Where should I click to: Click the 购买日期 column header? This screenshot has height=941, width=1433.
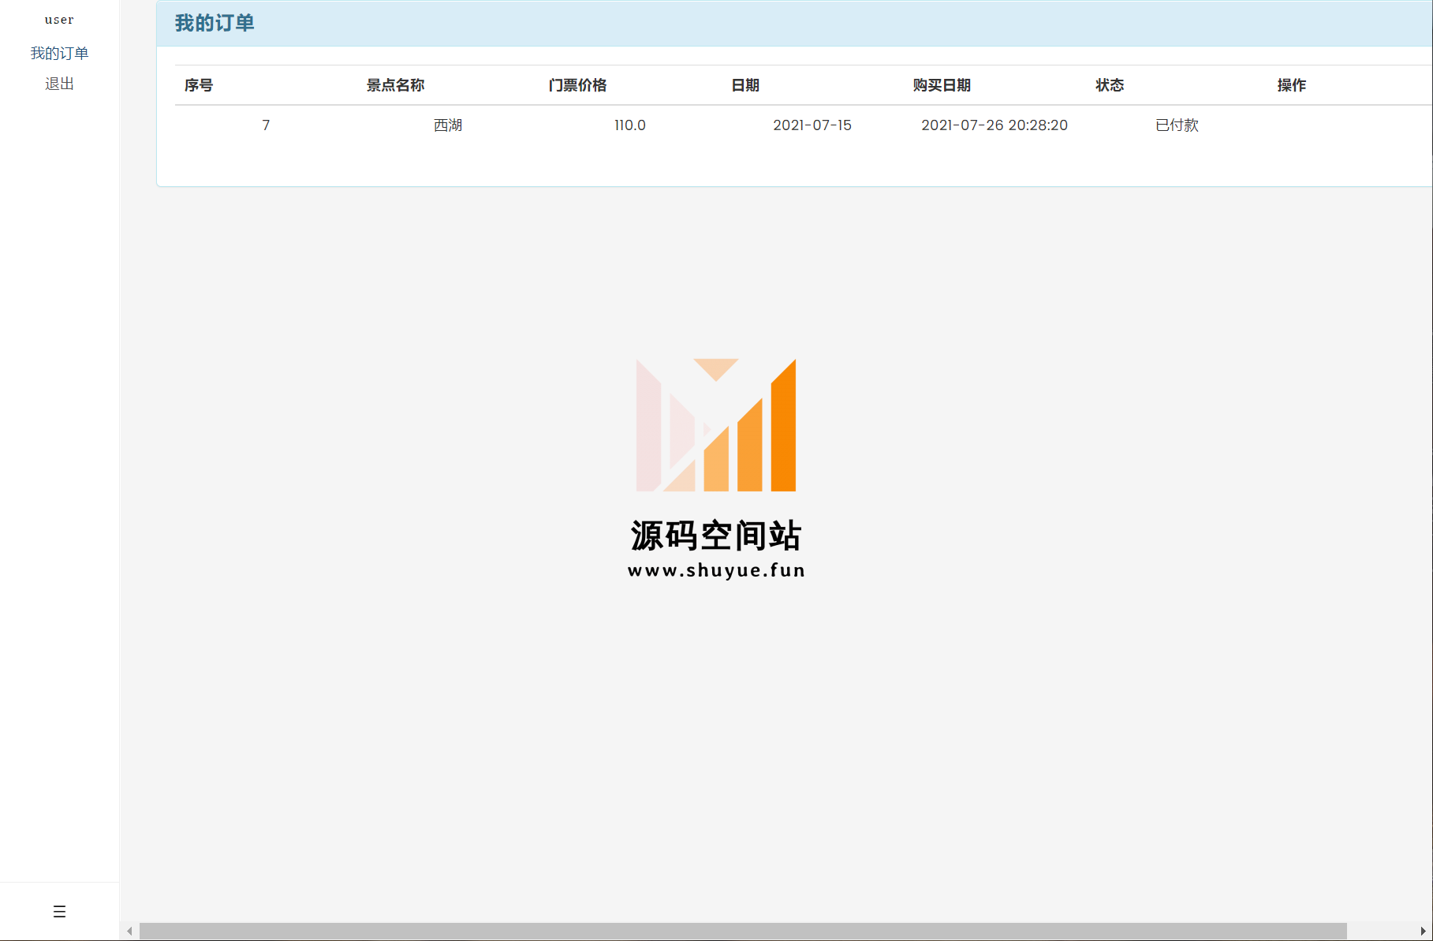point(942,85)
